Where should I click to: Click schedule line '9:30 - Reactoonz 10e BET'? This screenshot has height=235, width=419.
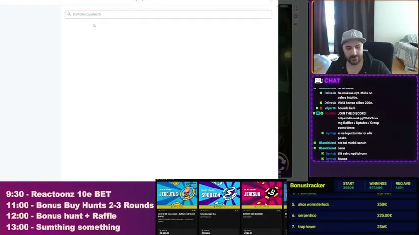point(58,194)
